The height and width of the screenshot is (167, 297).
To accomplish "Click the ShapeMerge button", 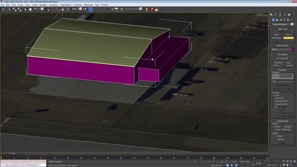I will [x=277, y=38].
